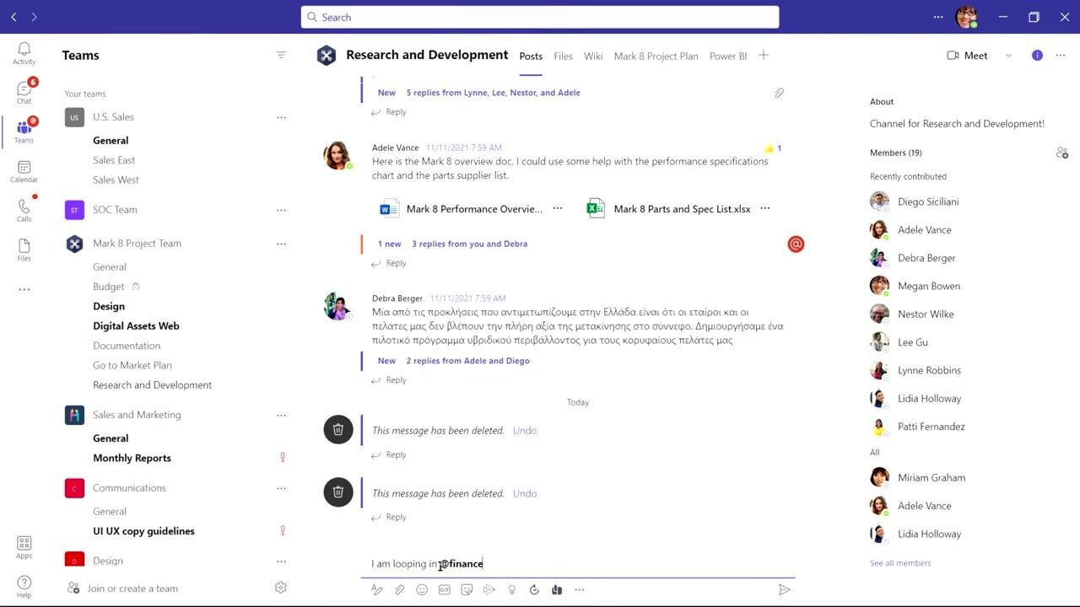Select member Patti Fernandez
Screen dimensions: 1080x607
(930, 427)
